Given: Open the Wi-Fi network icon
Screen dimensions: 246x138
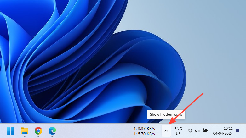Looking at the screenshot, I should click(190, 131).
